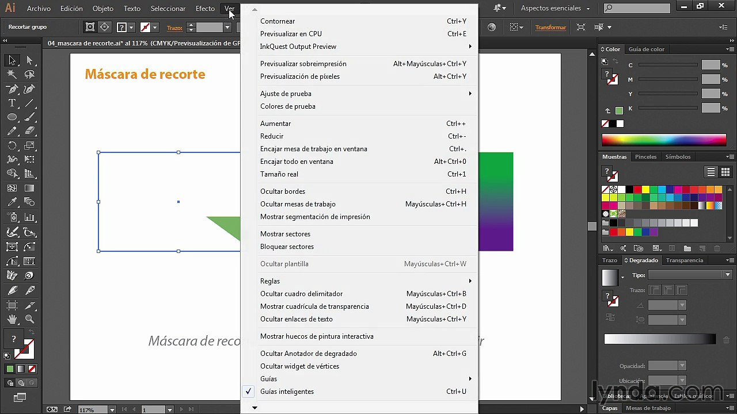Viewport: 737px width, 414px height.
Task: Click the New Color Group folder icon
Action: pos(687,248)
